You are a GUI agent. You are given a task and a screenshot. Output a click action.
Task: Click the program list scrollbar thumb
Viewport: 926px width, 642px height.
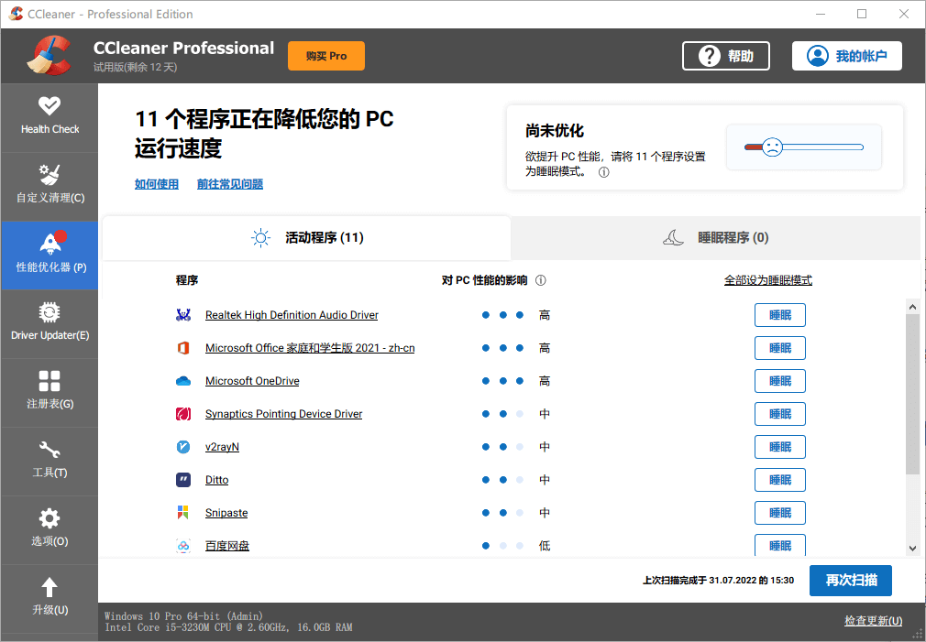[x=912, y=394]
